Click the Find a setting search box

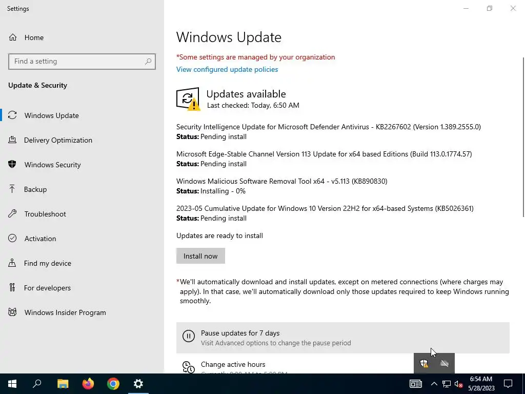point(82,62)
